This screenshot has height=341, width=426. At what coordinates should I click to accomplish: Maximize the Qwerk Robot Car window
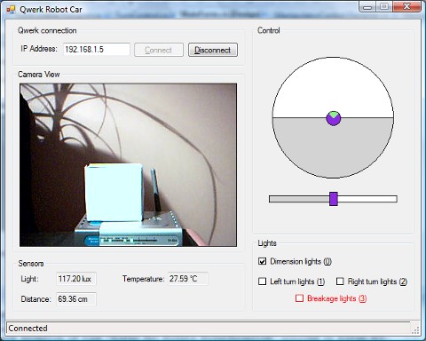384,7
